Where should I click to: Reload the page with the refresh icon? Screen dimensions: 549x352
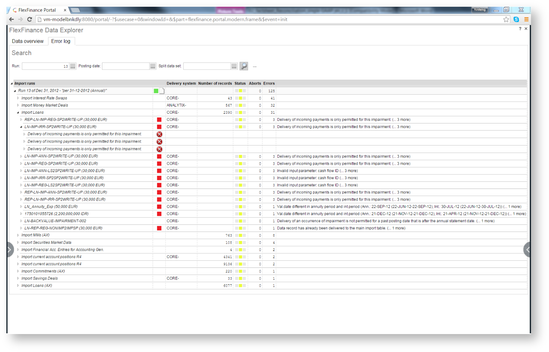(x=30, y=19)
